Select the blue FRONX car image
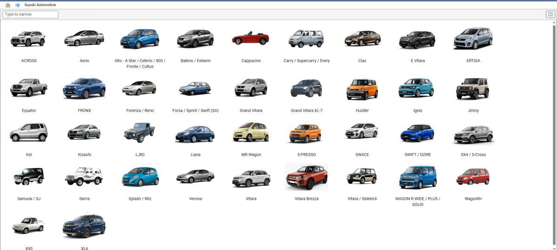Viewport: 557px width, 250px height. pyautogui.click(x=84, y=89)
